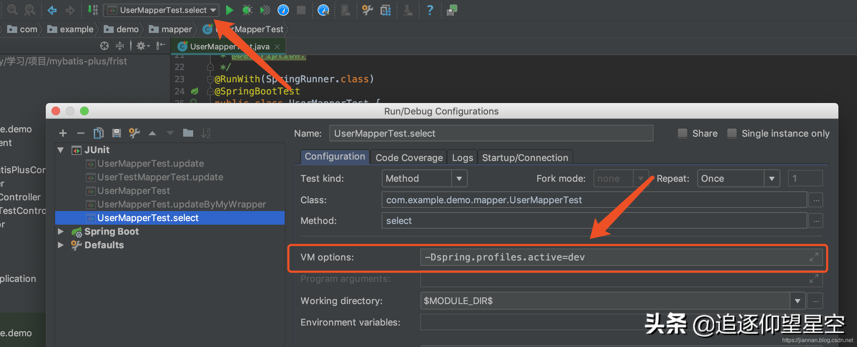This screenshot has width=857, height=347.
Task: Switch to the Startup/Connection tab
Action: 525,158
